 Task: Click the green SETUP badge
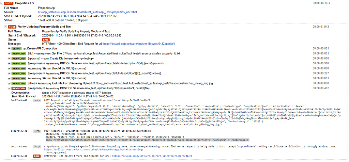coord(17,49)
